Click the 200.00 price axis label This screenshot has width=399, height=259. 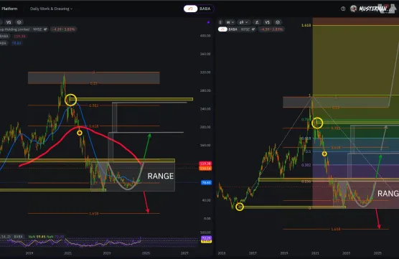205,127
